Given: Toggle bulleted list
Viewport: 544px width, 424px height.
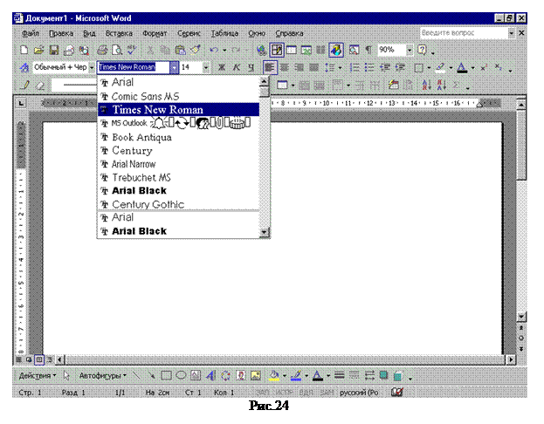Looking at the screenshot, I should 369,67.
